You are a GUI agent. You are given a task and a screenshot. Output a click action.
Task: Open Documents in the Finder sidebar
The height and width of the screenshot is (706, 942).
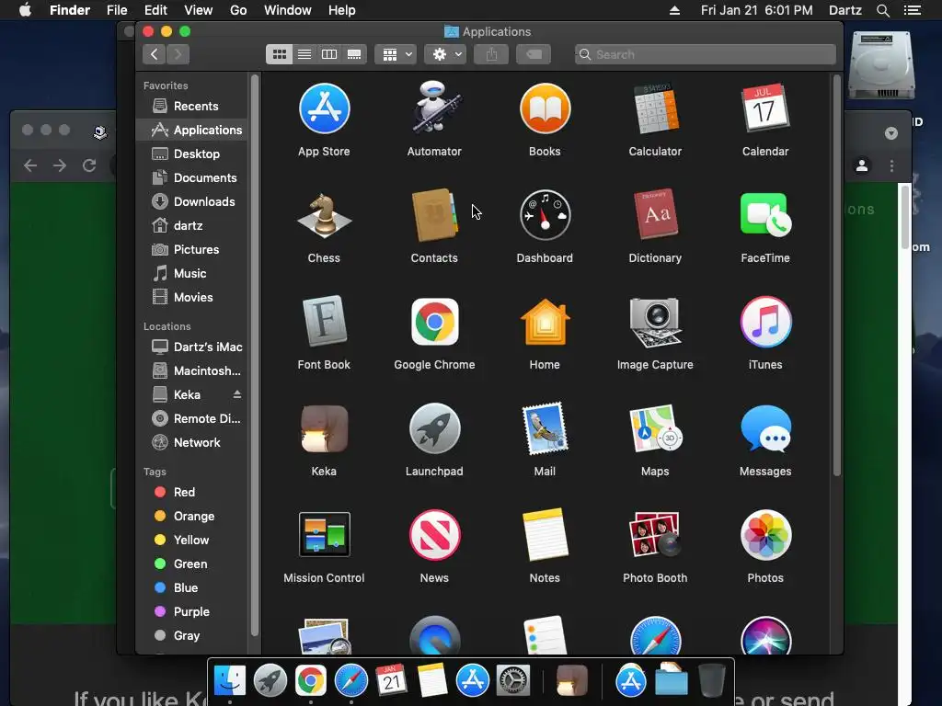[x=192, y=177]
